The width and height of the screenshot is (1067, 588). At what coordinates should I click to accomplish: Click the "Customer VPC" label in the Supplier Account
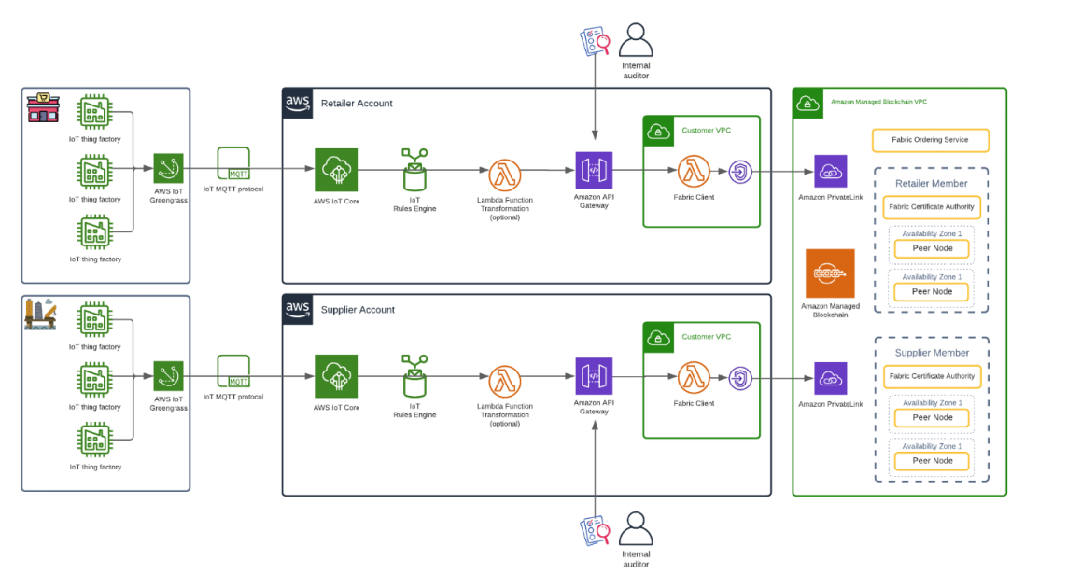click(x=707, y=337)
